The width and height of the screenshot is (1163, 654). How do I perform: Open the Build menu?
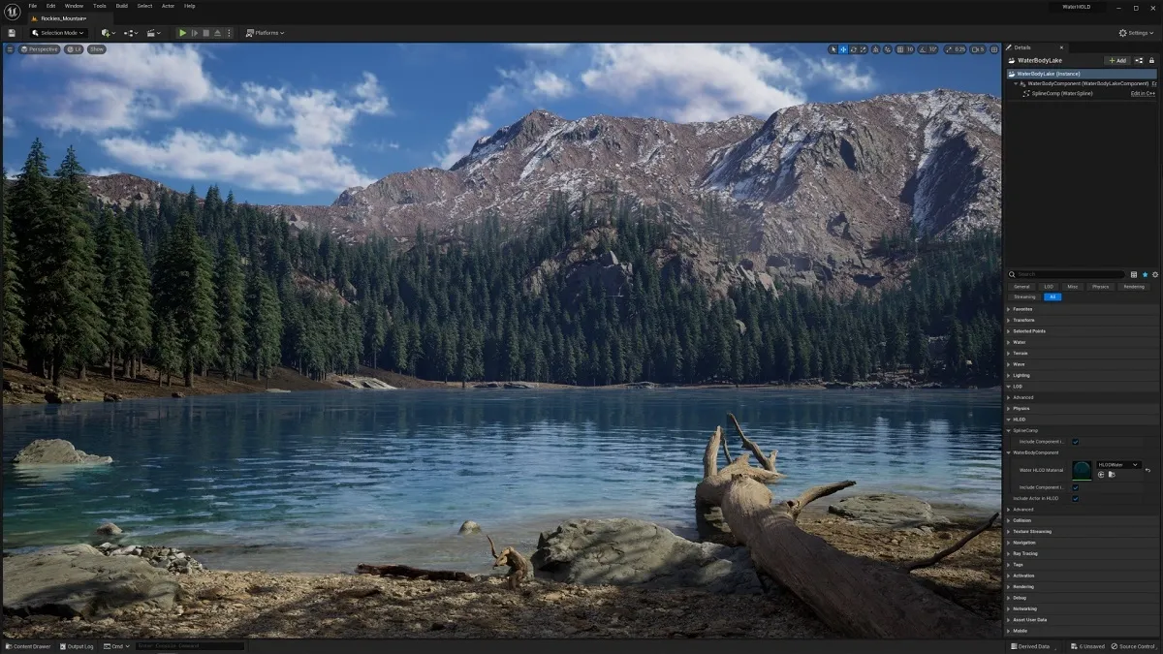(121, 6)
